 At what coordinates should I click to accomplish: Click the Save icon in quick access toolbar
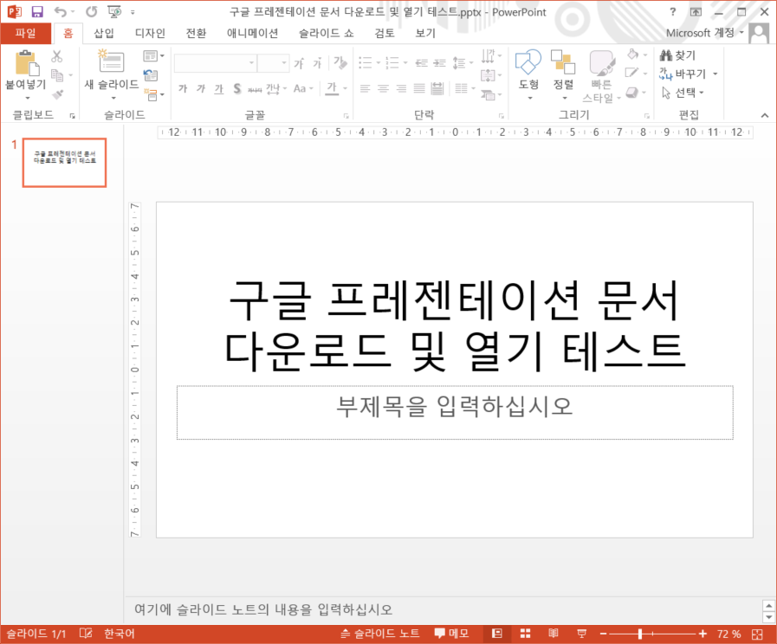click(x=37, y=11)
